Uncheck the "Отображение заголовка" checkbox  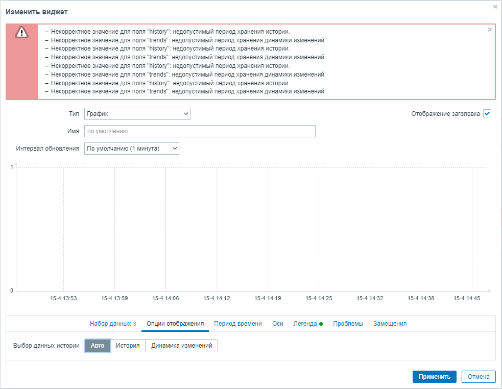coord(487,113)
